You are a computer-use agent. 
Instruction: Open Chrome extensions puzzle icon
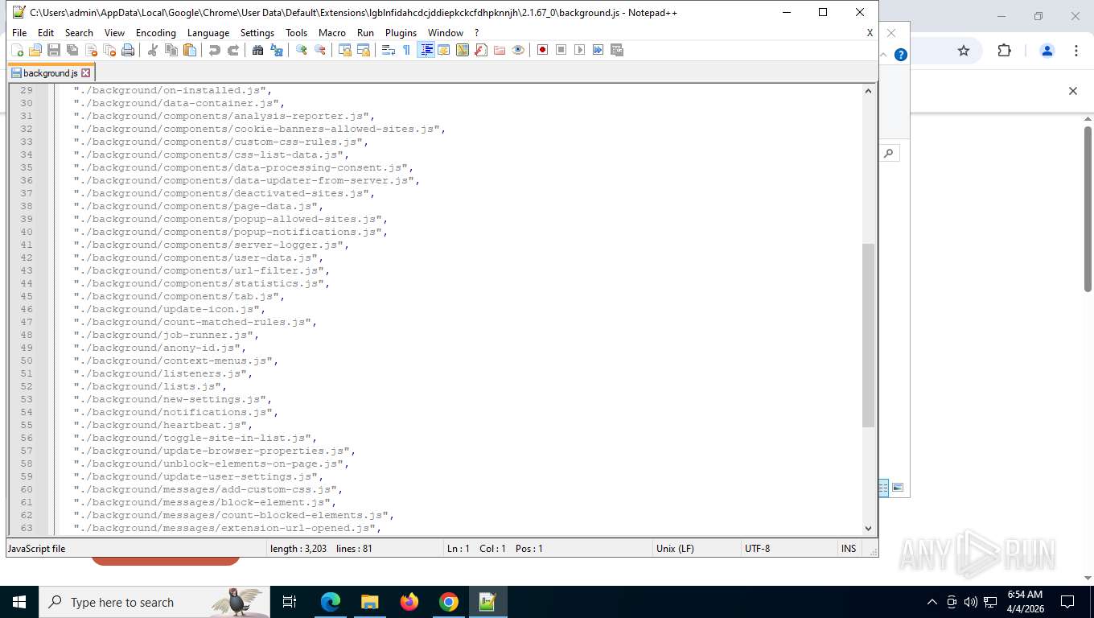click(x=1004, y=51)
